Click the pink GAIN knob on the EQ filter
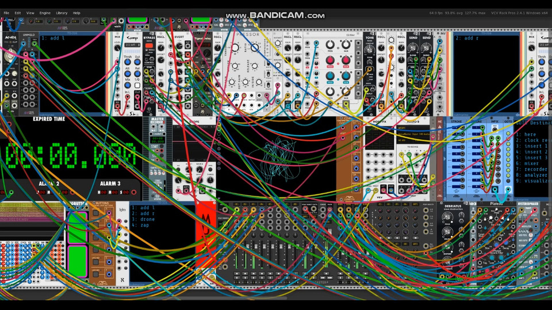Viewport: 552px width, 310px height. (346, 60)
